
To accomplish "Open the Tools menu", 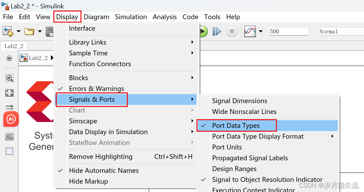I will (212, 17).
